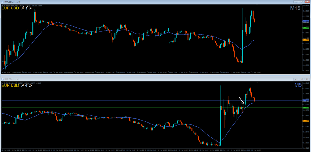Close the M5 chart window
Viewport: 311px width, 152px height.
[x=307, y=79]
